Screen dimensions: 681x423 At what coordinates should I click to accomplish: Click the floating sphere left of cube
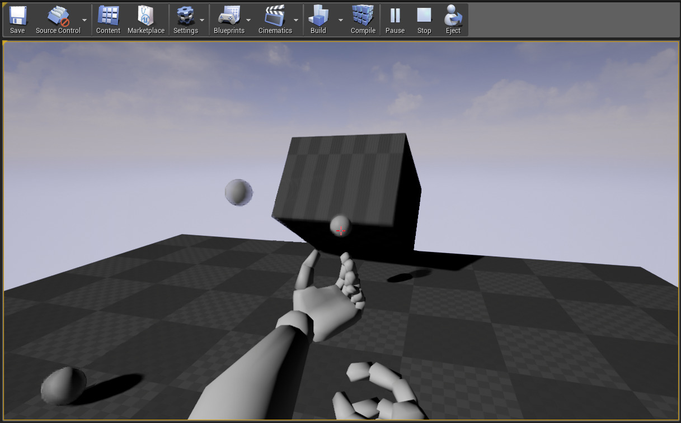239,192
